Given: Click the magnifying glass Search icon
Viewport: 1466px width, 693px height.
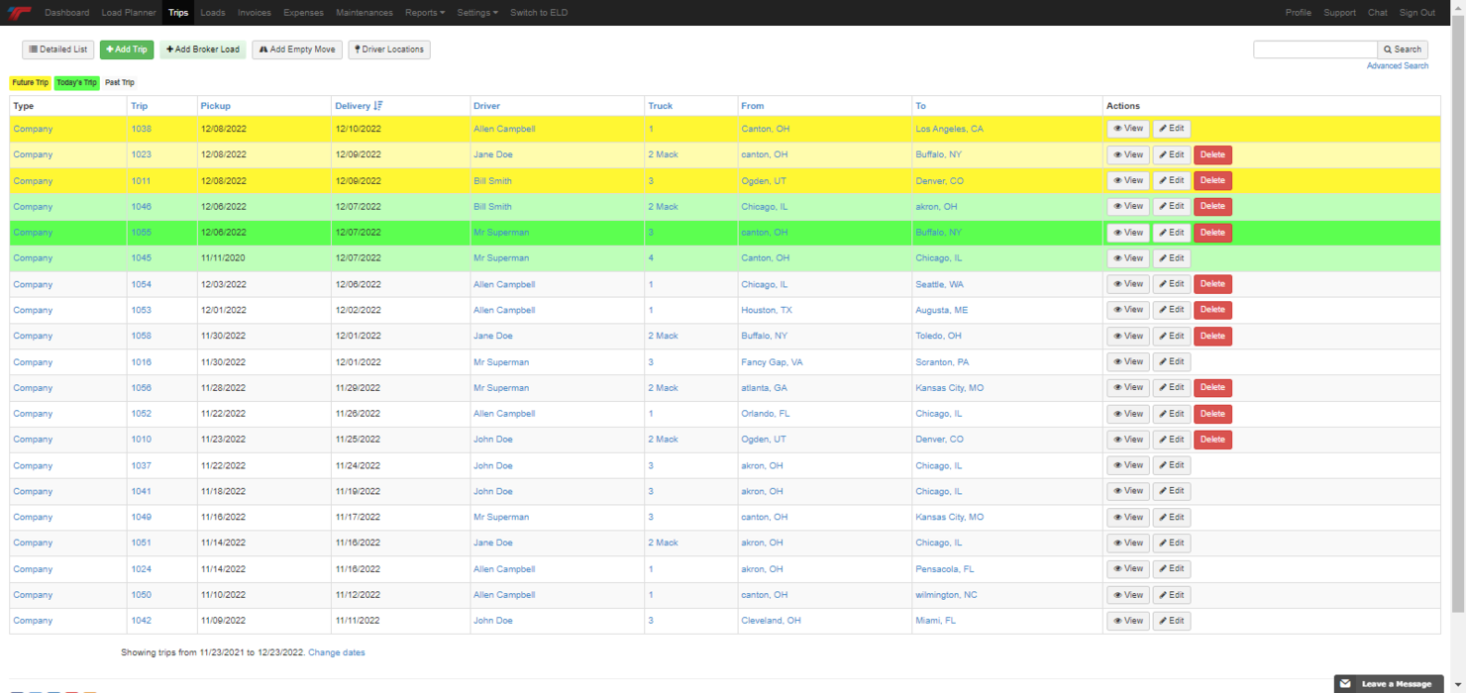Looking at the screenshot, I should (x=1387, y=49).
